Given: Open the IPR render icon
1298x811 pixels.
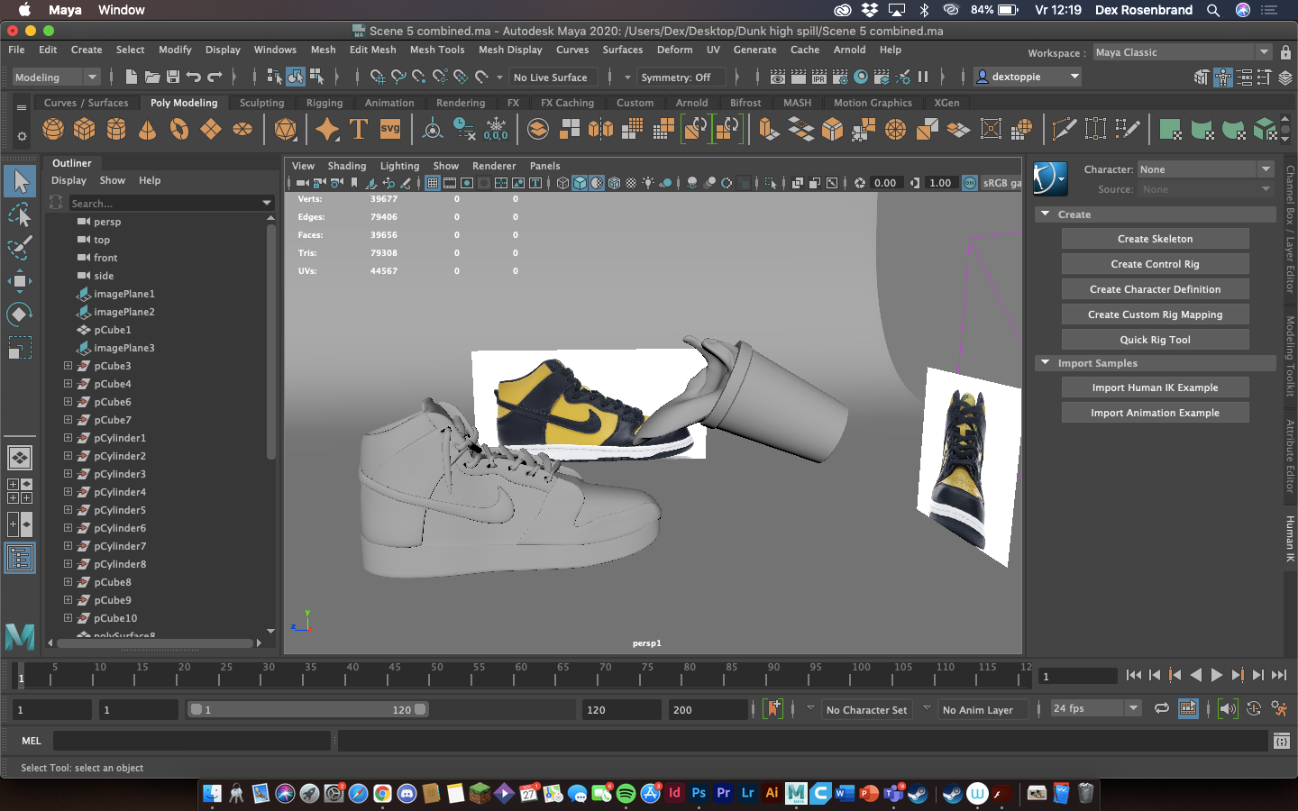Looking at the screenshot, I should pos(819,77).
